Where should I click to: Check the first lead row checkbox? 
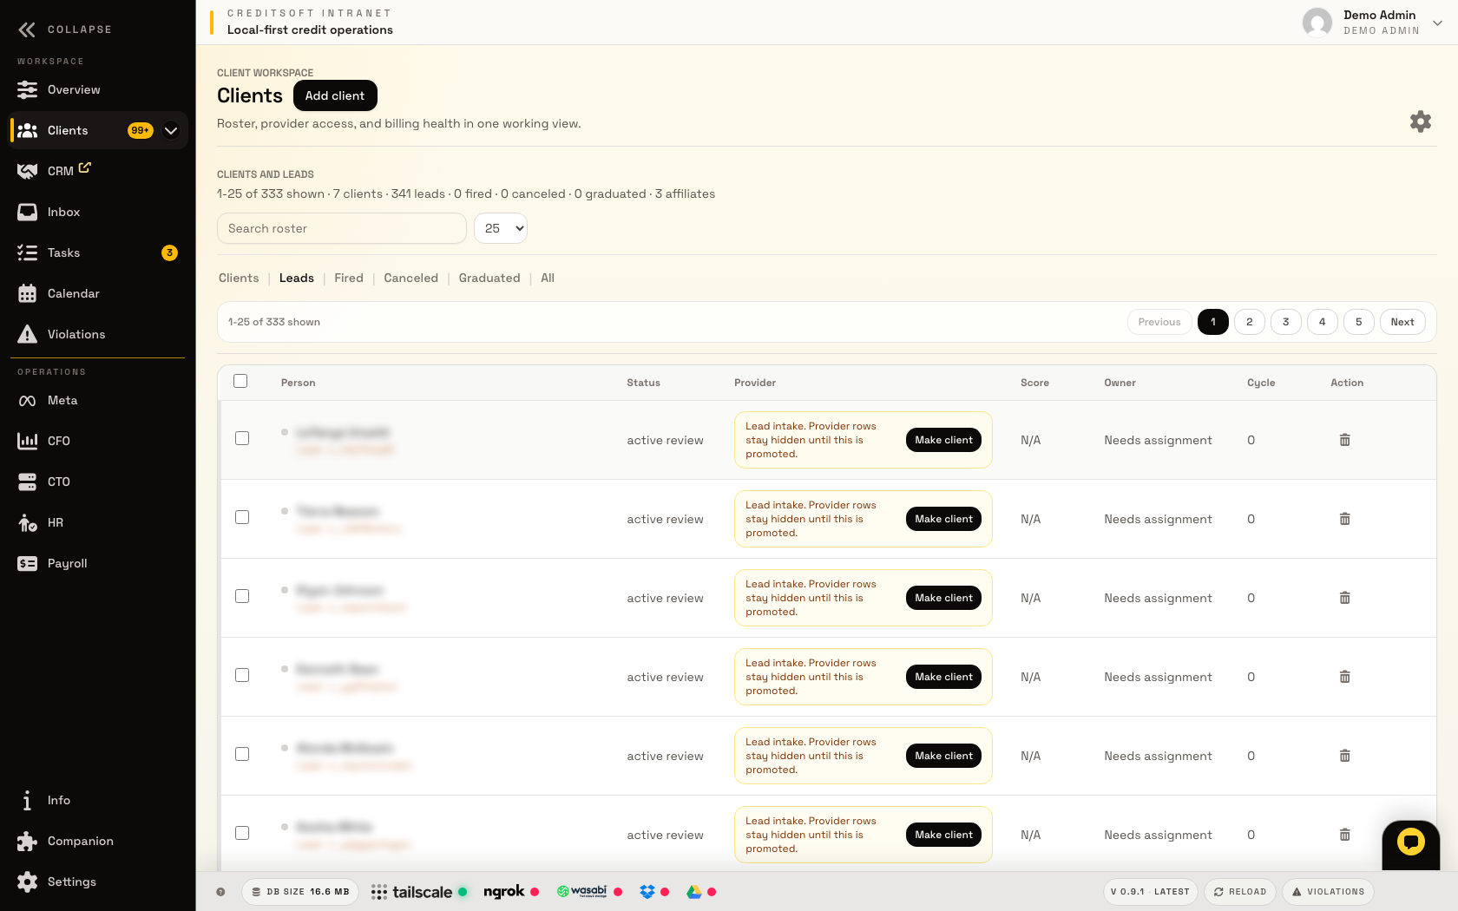coord(242,438)
